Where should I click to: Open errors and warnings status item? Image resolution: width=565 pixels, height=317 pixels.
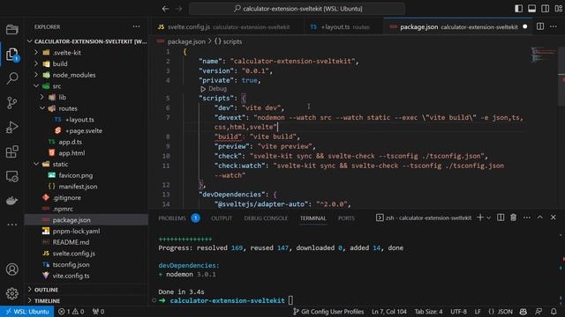pos(71,312)
